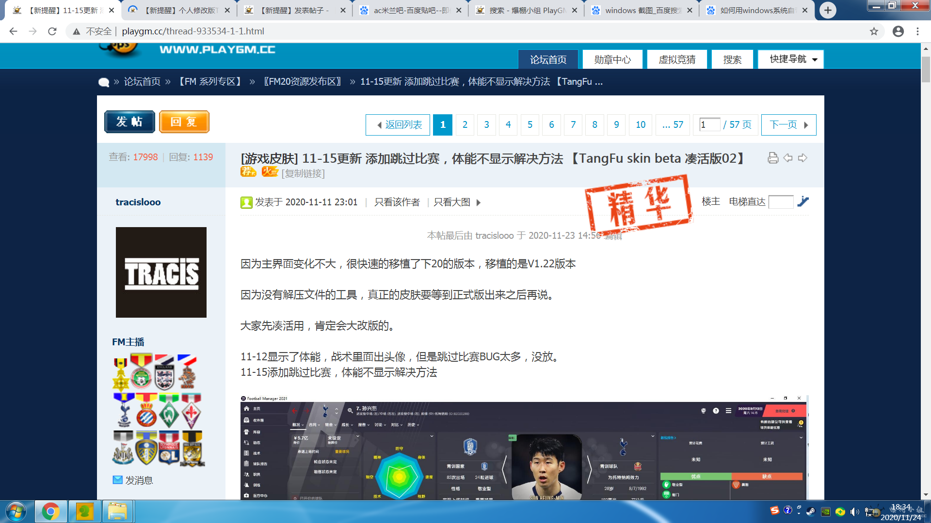
Task: Click the browser forward arrow
Action: [32, 31]
